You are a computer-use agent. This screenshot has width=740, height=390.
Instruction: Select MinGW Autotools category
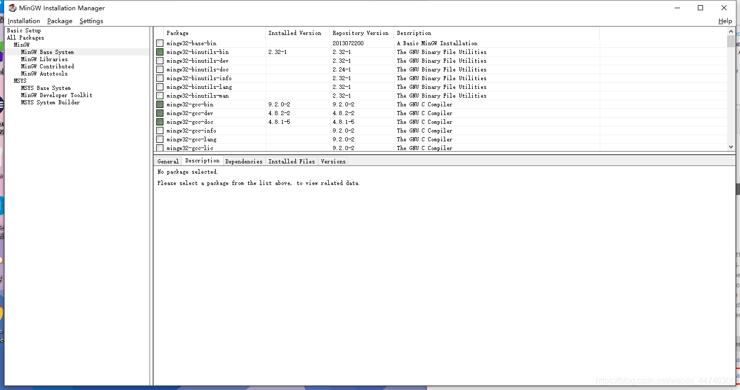(44, 73)
